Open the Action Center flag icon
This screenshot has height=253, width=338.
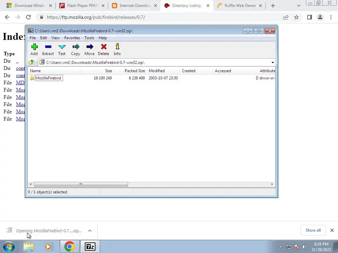pos(297,247)
